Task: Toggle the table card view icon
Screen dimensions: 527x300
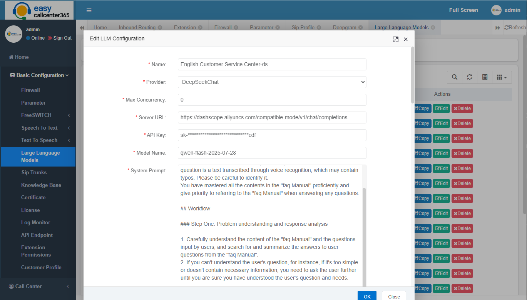Action: coord(485,77)
